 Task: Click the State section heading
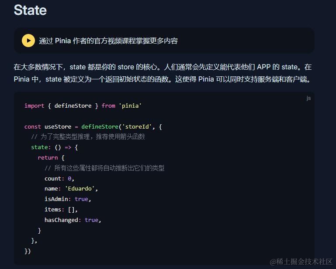click(30, 10)
